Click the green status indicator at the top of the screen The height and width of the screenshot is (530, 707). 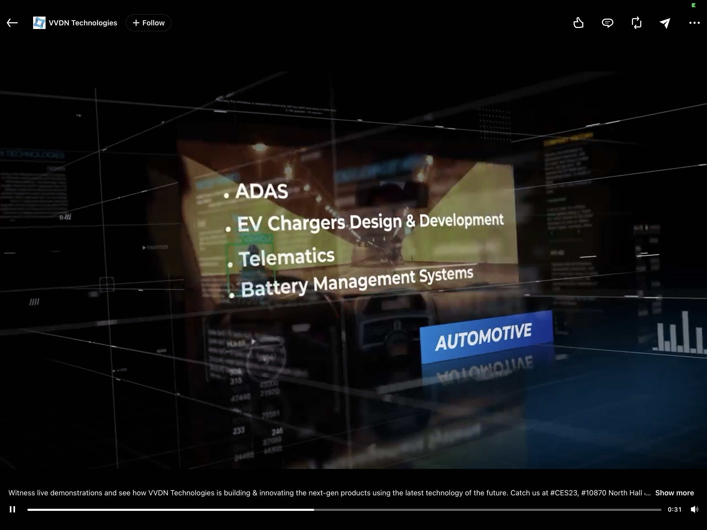pyautogui.click(x=694, y=5)
